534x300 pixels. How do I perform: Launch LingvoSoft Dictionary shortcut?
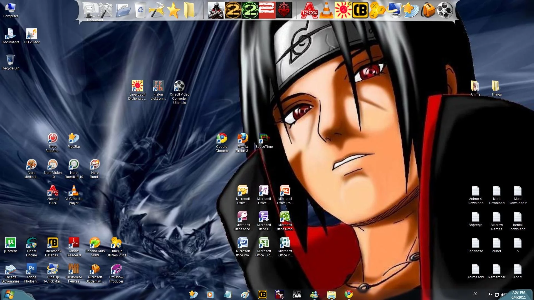(137, 90)
